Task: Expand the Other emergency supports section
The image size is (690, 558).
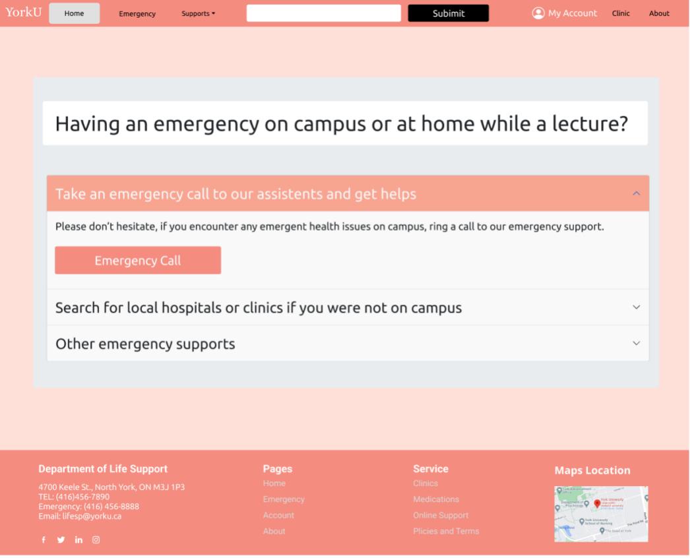Action: coord(348,343)
